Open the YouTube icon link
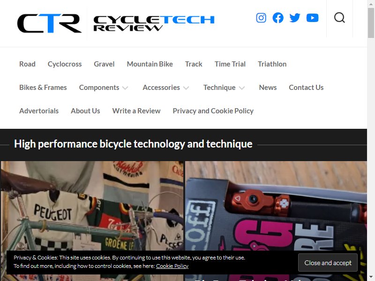The height and width of the screenshot is (281, 375). click(312, 18)
